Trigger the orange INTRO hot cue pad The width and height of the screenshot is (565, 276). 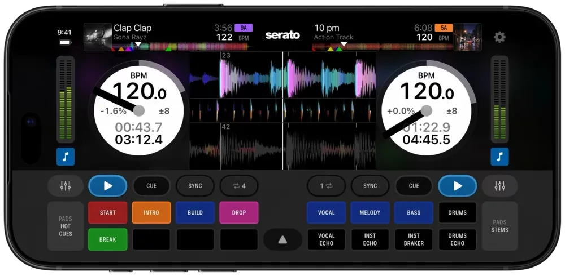[151, 213]
